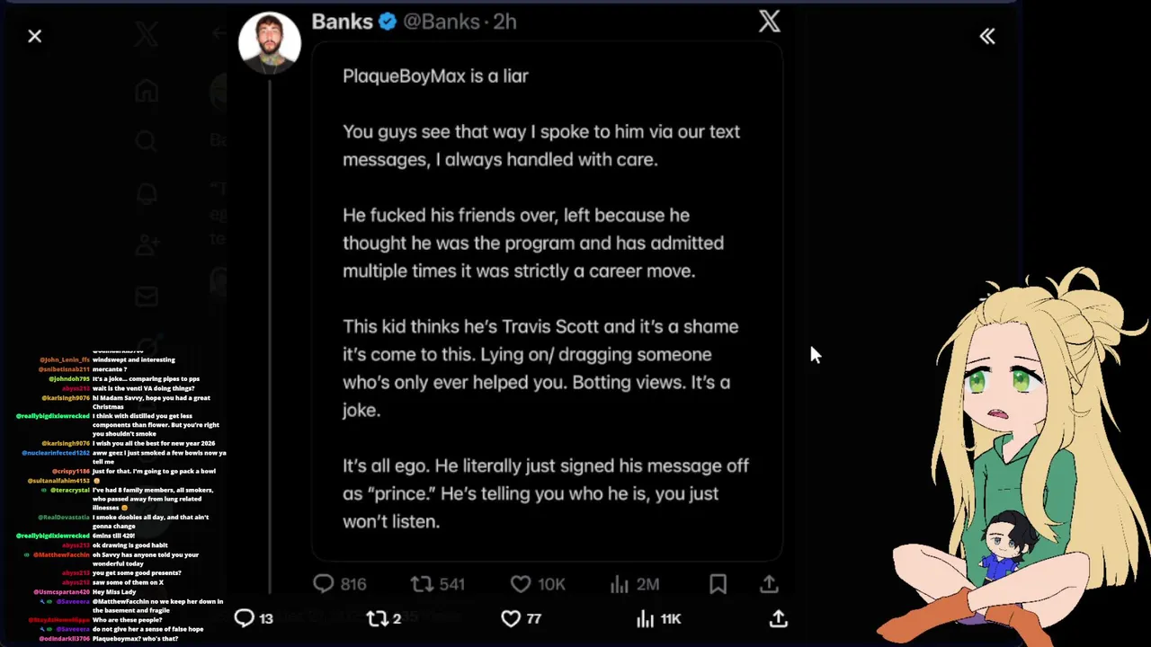Bookmark the Banks tweet
This screenshot has width=1151, height=647.
(718, 584)
